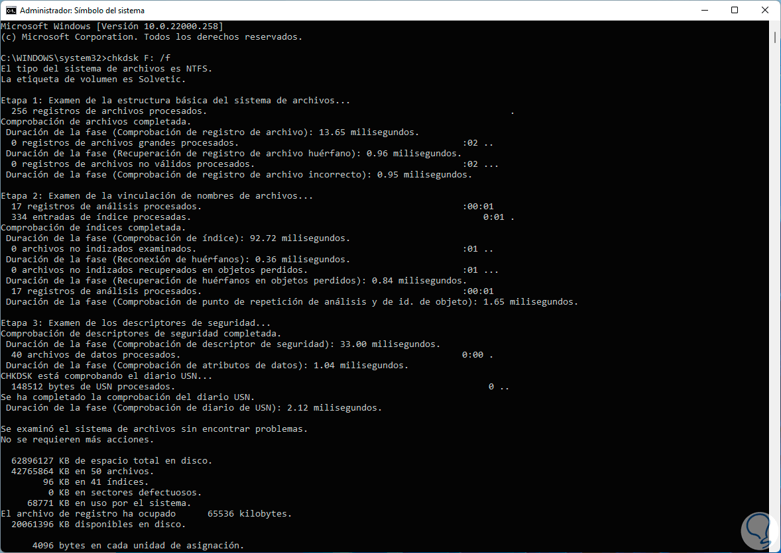781x553 pixels.
Task: Click the line with '2.12 milisegundos'
Action: pyautogui.click(x=194, y=408)
